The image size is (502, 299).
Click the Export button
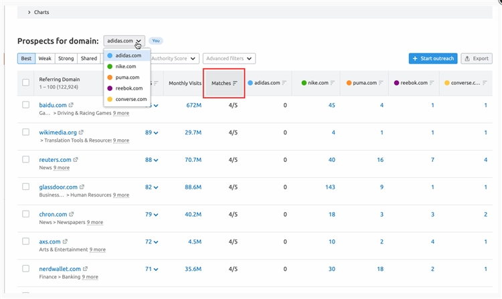click(x=477, y=58)
